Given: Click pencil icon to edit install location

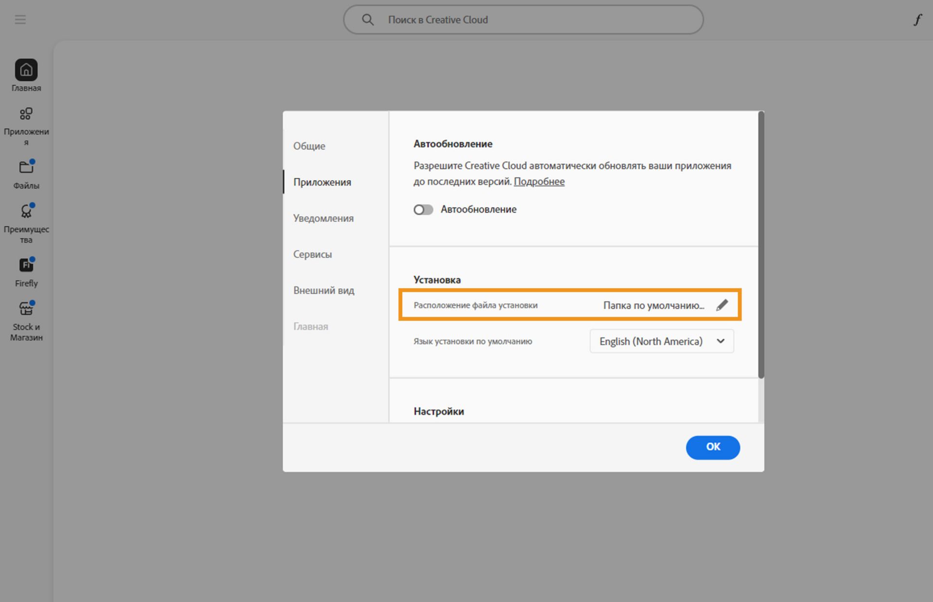Looking at the screenshot, I should (722, 305).
